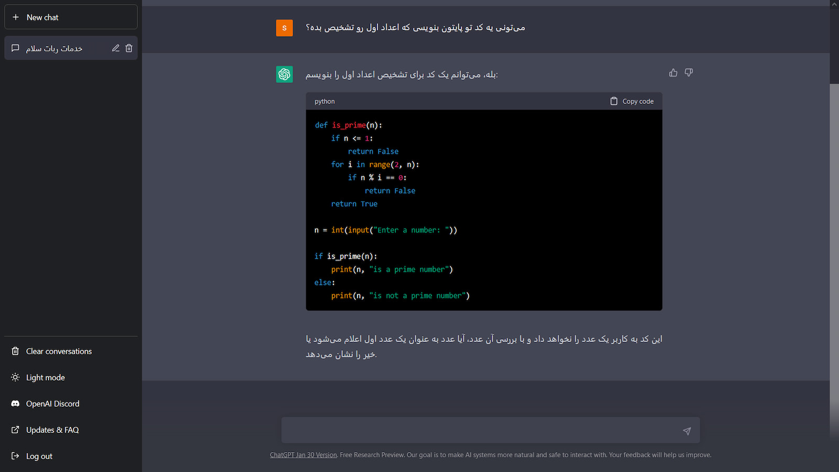The image size is (839, 472).
Task: Click the scrollbar up arrow
Action: (x=834, y=4)
